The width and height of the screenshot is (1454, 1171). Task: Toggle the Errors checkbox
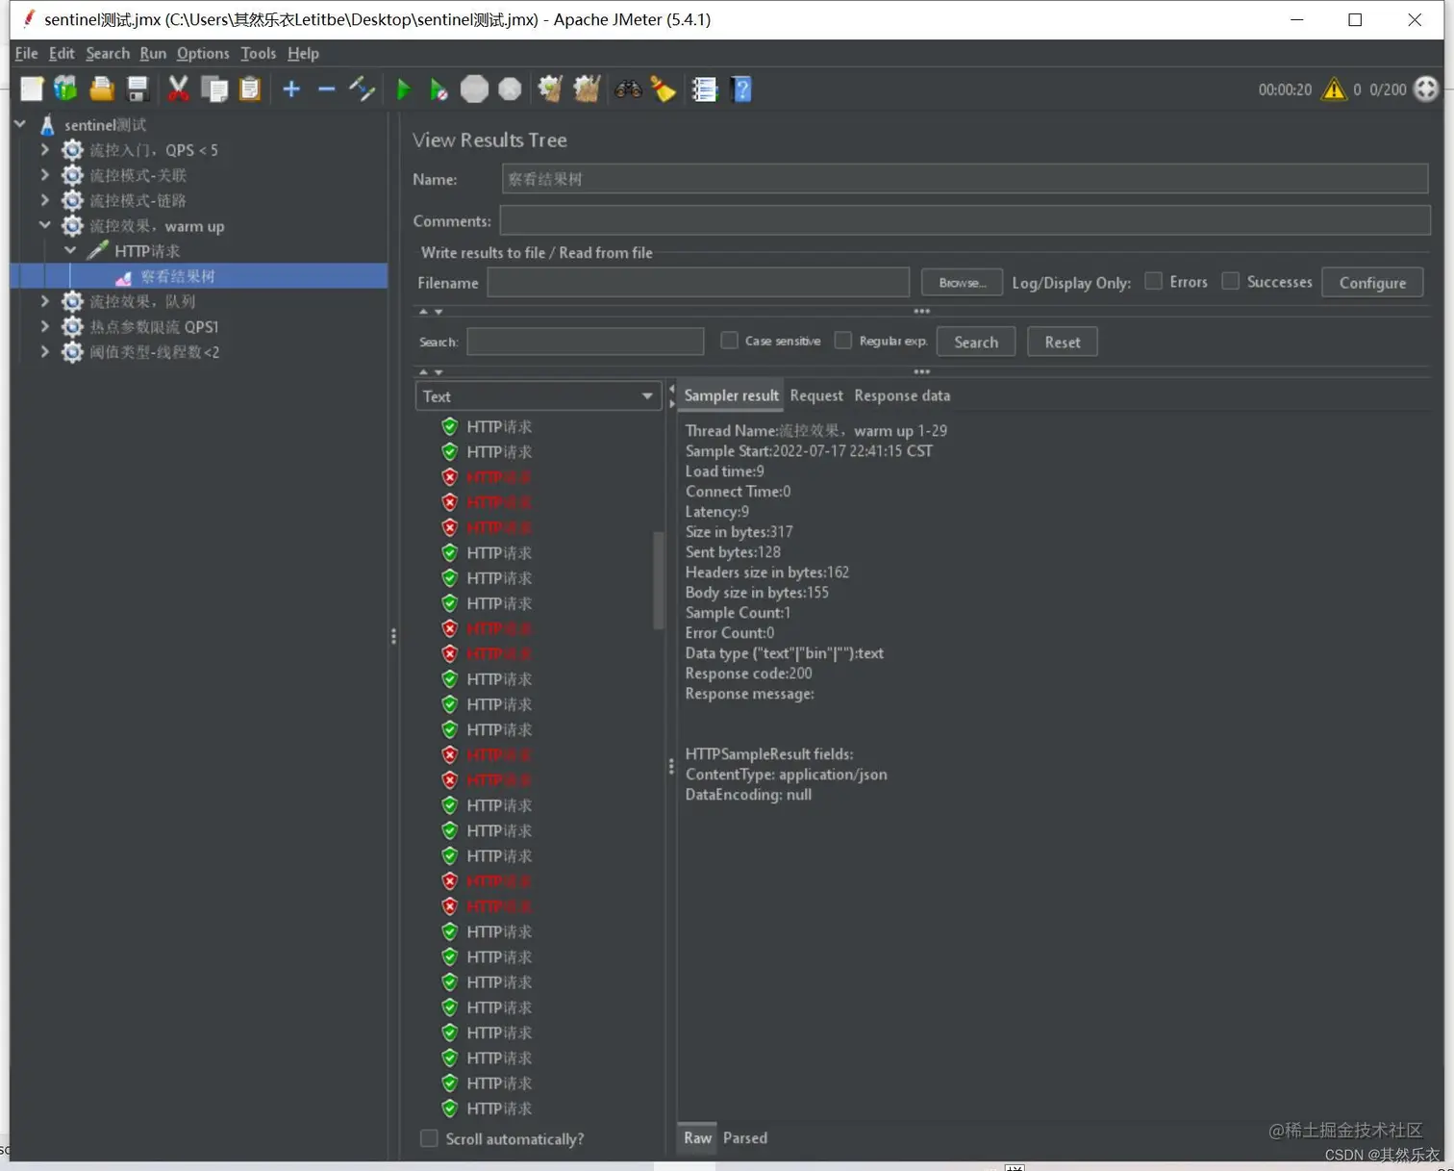[x=1153, y=281]
